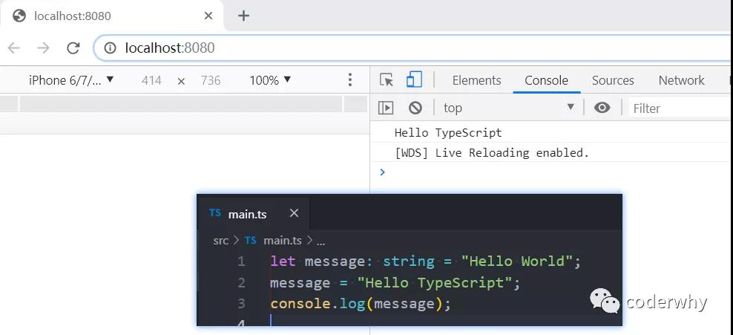Select the [WDS] Live Reloading enabled message
The width and height of the screenshot is (733, 335).
492,153
